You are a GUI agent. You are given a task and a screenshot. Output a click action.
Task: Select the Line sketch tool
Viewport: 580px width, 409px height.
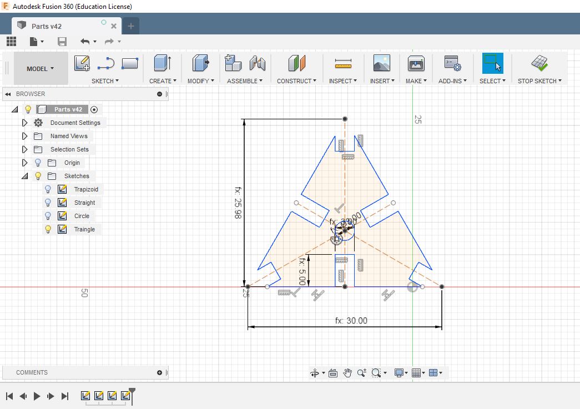(105, 63)
